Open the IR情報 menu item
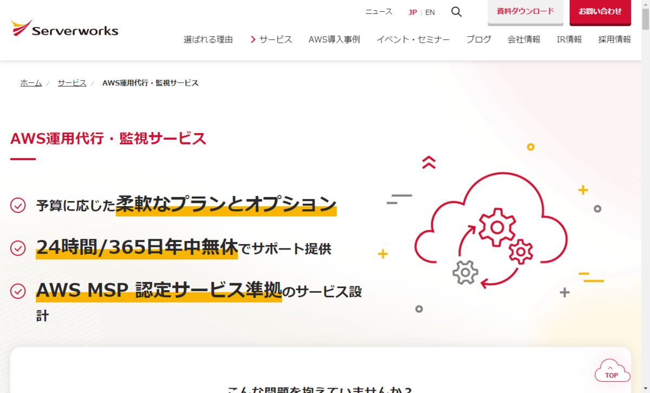This screenshot has height=393, width=650. [569, 40]
